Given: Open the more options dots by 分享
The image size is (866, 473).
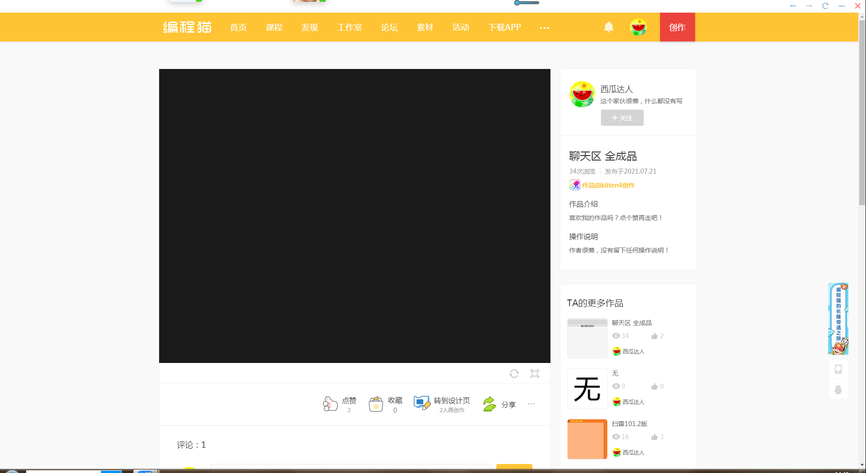Looking at the screenshot, I should (x=531, y=404).
